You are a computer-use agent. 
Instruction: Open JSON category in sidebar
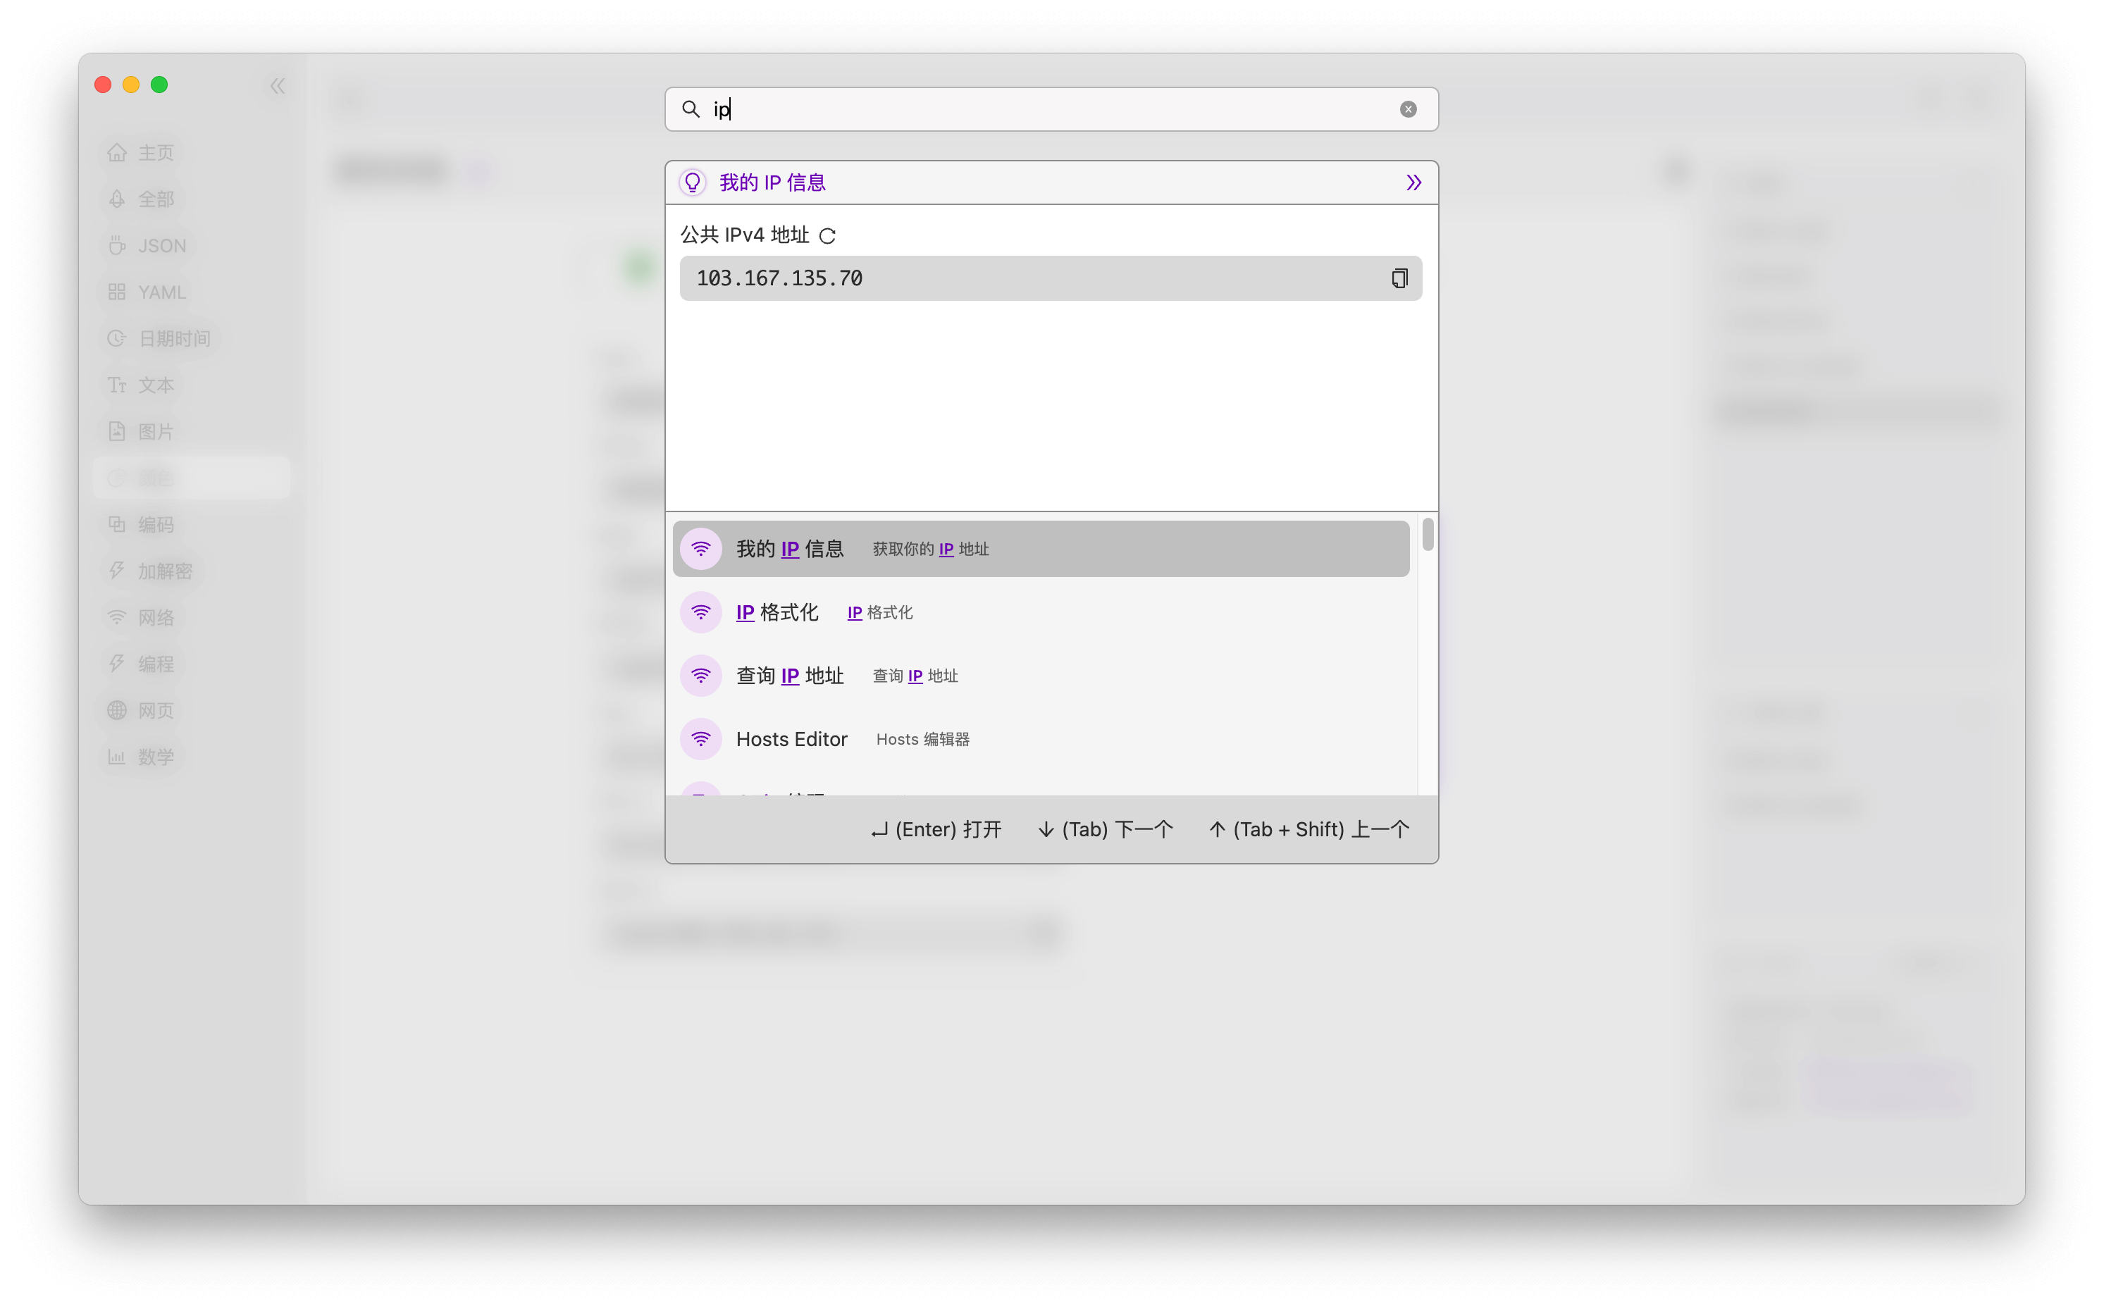click(161, 246)
